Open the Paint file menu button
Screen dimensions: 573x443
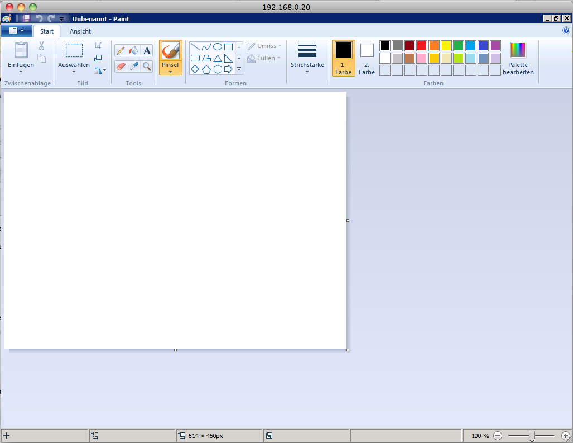(16, 31)
